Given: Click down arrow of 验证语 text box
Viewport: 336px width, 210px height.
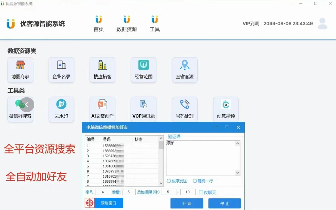Looking at the screenshot, I should [x=238, y=173].
